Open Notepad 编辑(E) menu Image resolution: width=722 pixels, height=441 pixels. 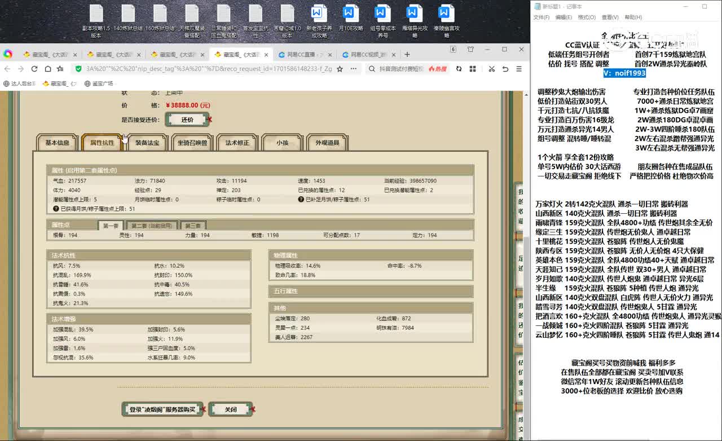pyautogui.click(x=563, y=17)
